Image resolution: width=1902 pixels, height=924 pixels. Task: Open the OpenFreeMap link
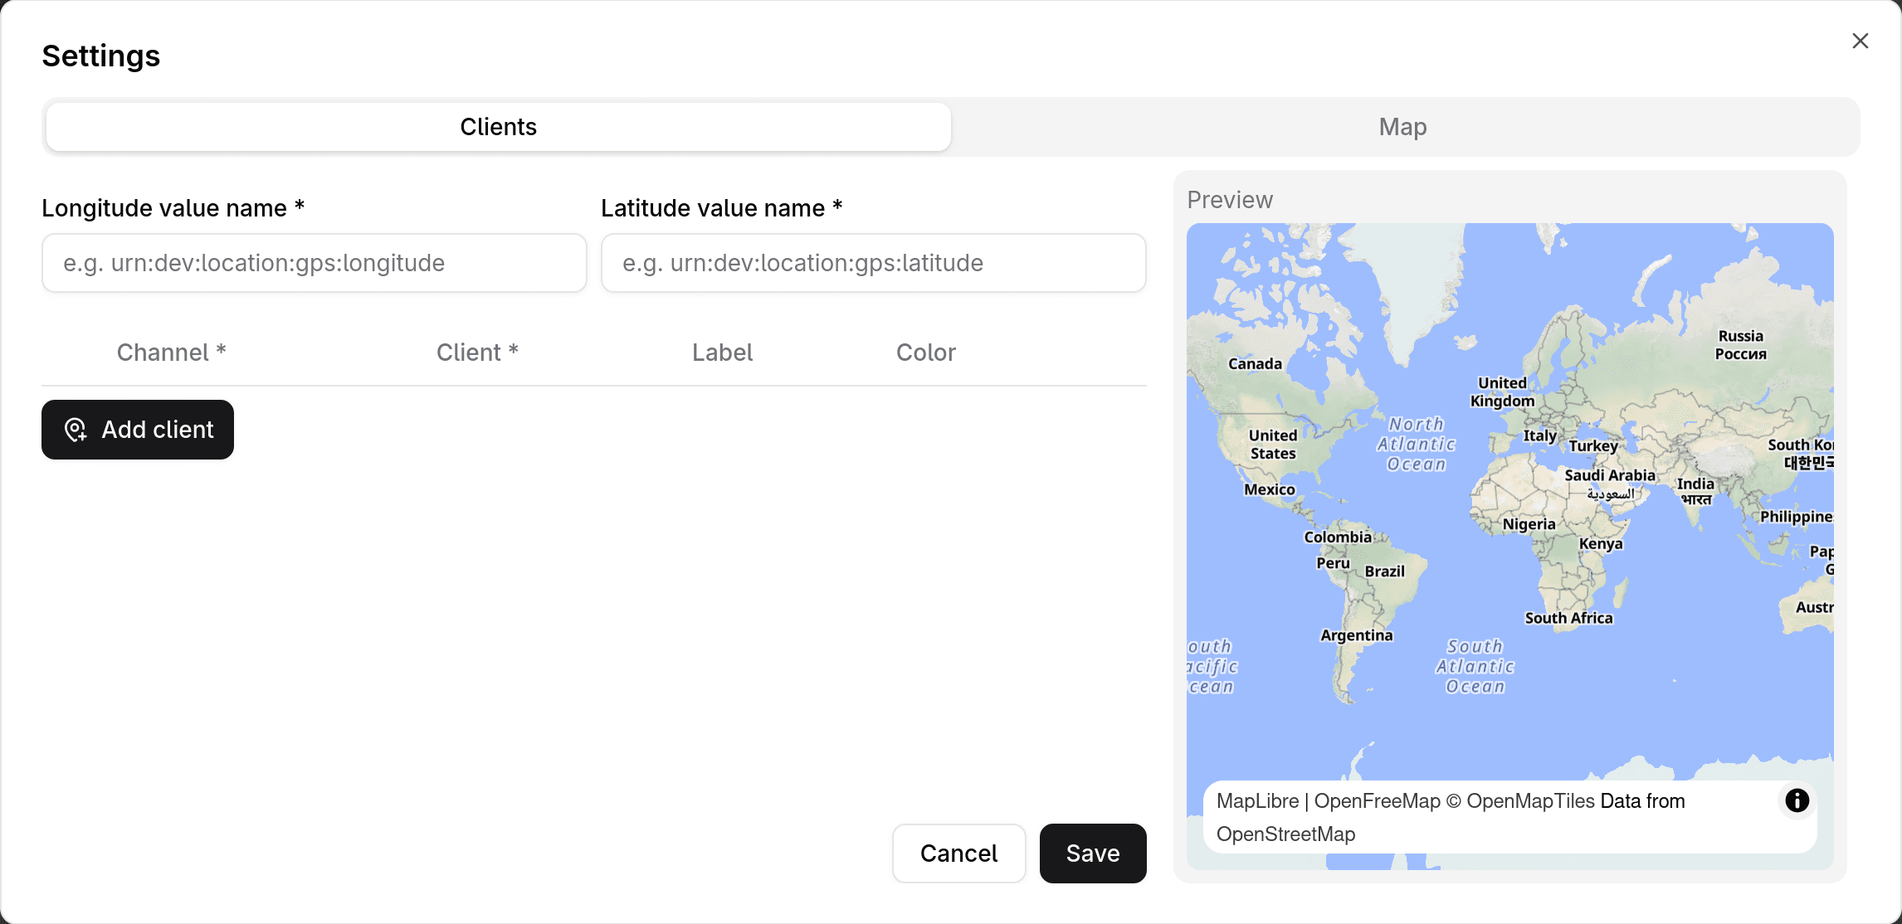tap(1377, 800)
